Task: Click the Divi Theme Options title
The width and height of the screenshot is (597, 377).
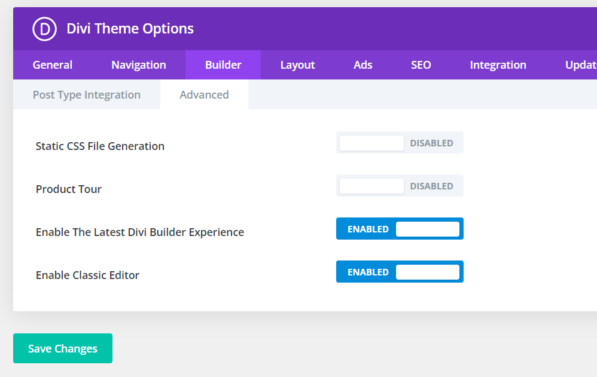Action: coord(130,29)
